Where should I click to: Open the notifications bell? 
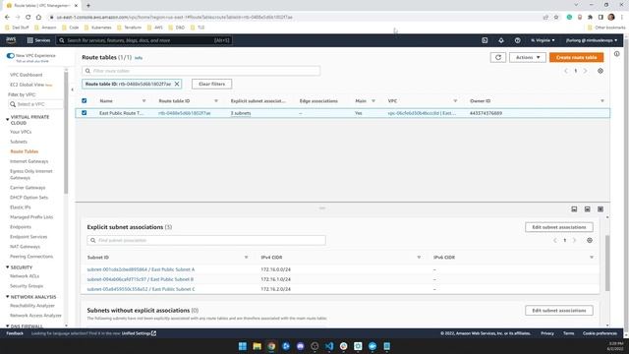(x=501, y=40)
